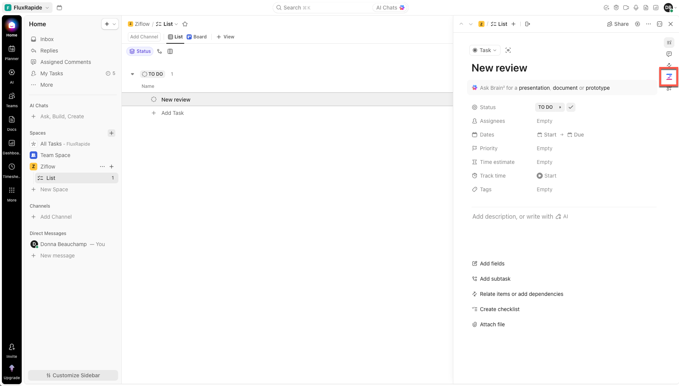Open My Tasks in the sidebar

click(73, 73)
